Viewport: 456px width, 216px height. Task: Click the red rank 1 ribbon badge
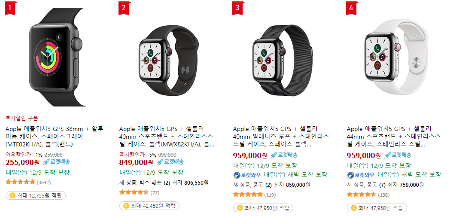point(10,8)
